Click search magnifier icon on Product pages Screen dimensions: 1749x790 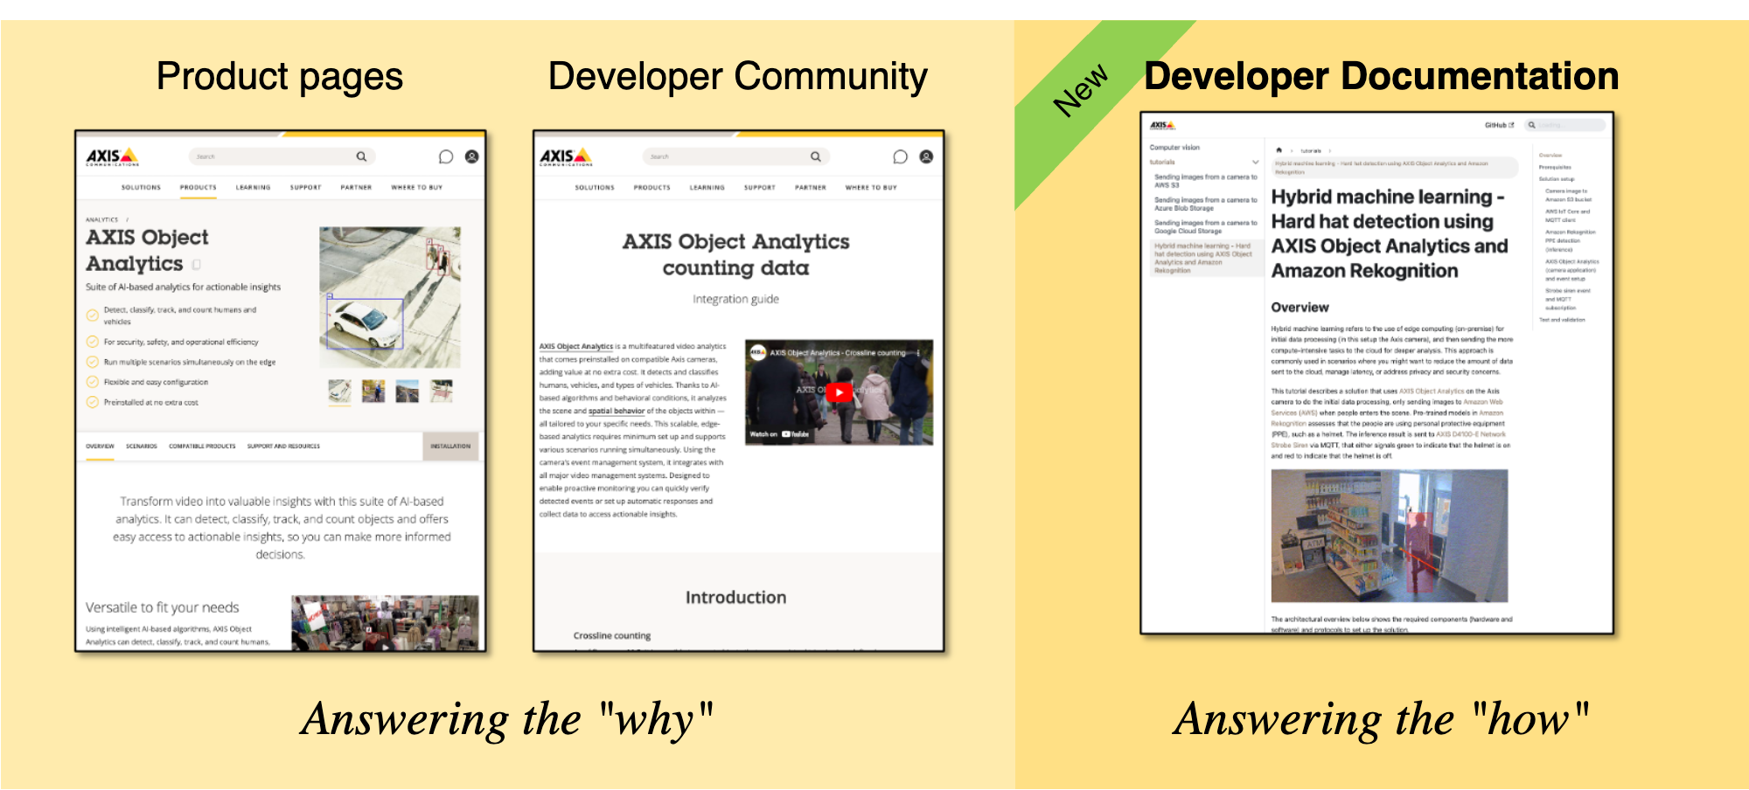point(361,156)
